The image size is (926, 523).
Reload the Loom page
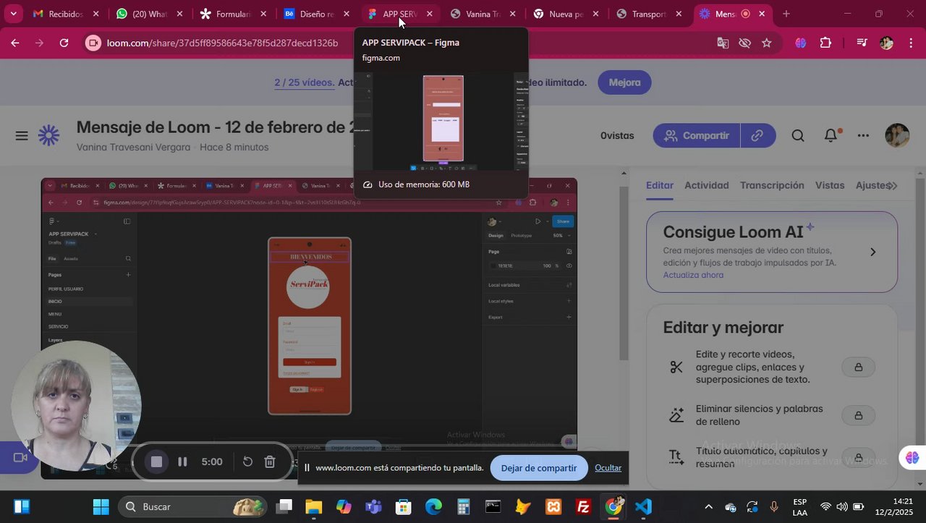tap(64, 43)
